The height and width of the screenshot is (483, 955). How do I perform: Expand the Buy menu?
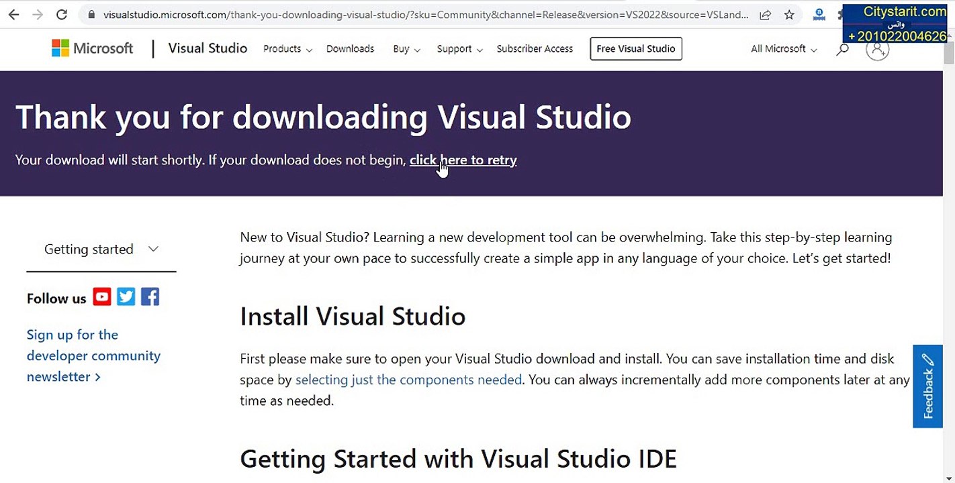(407, 49)
